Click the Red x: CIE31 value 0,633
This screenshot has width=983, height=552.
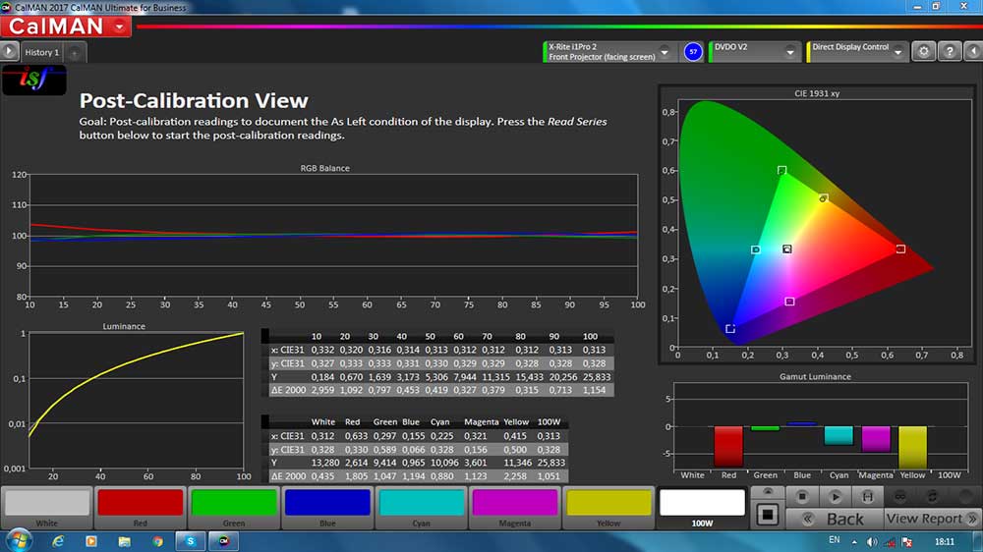click(356, 436)
